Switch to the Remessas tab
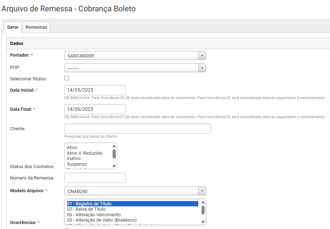 coord(36,27)
